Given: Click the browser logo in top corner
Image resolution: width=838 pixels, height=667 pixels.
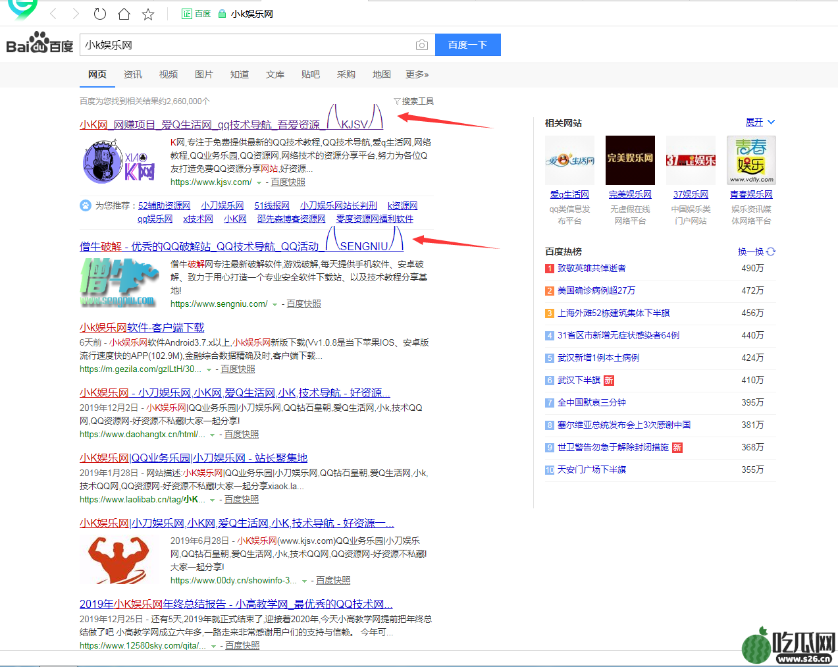Looking at the screenshot, I should pyautogui.click(x=22, y=9).
